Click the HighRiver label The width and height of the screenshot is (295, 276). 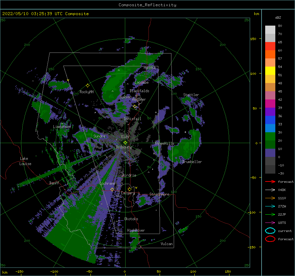[136, 230]
